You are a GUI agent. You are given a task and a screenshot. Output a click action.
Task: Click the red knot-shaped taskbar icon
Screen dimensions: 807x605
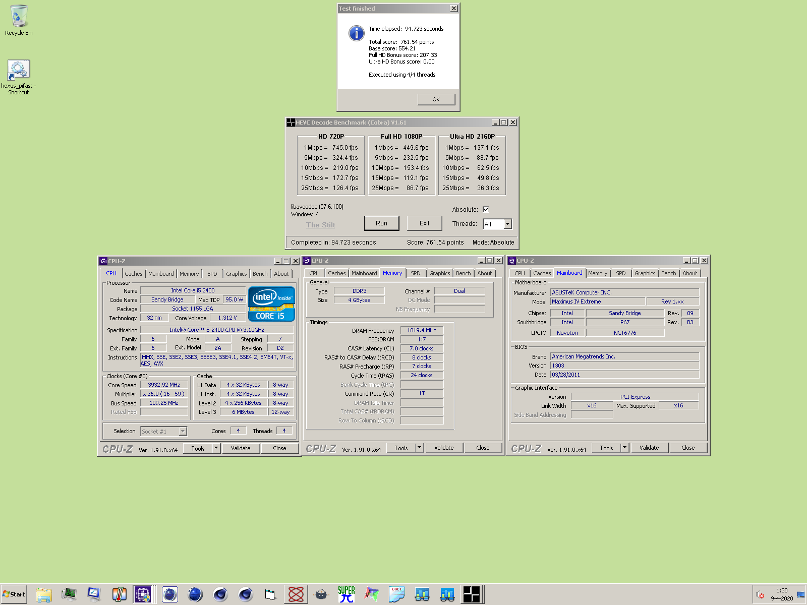(296, 594)
